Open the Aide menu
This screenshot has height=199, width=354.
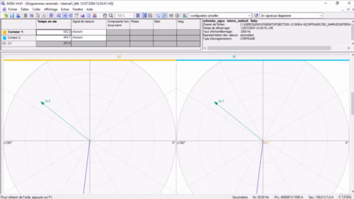90,9
